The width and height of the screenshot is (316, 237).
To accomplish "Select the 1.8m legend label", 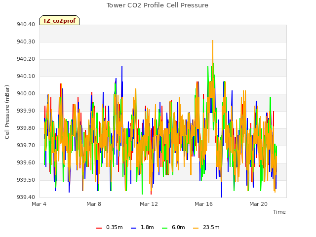I will pyautogui.click(x=147, y=227).
